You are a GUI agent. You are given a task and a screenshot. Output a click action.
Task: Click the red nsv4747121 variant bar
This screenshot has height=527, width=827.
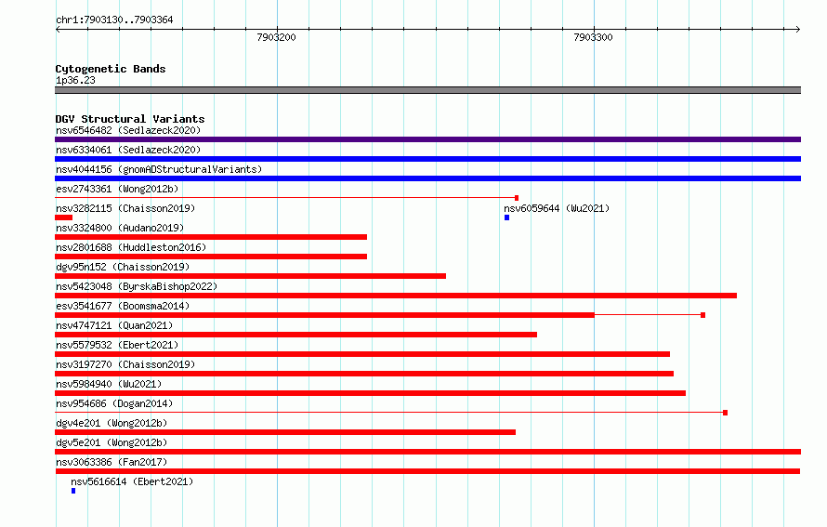click(295, 335)
